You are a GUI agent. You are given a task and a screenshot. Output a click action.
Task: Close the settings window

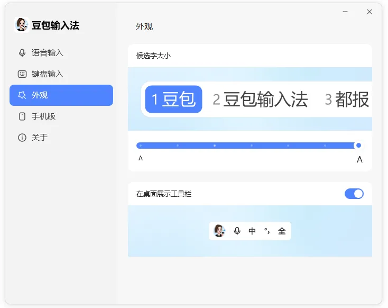tap(369, 12)
